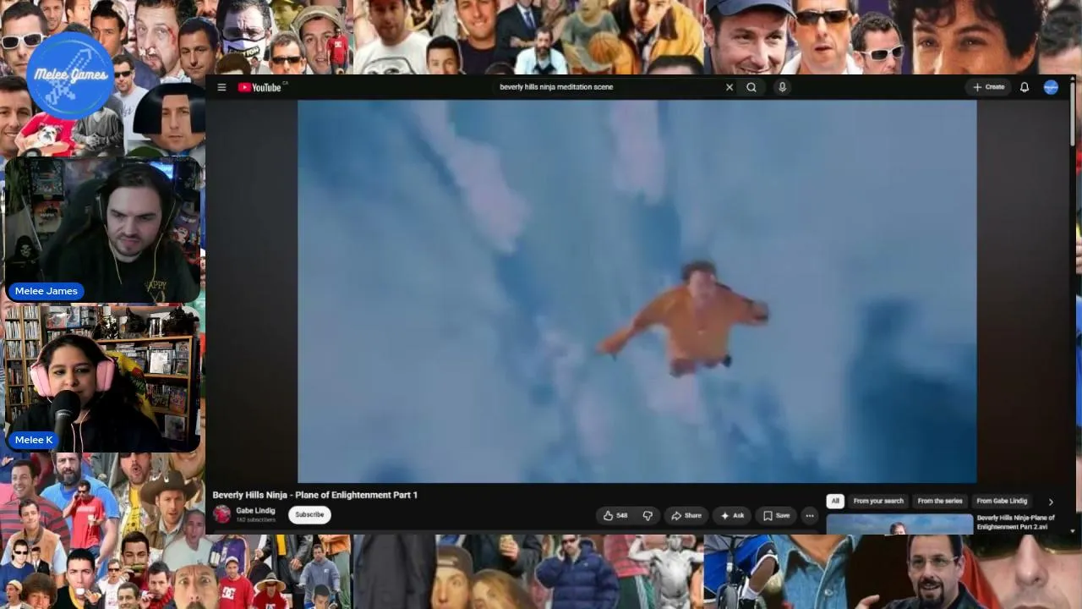1082x609 pixels.
Task: Subscribe to Gabe Lindig
Action: tap(309, 514)
